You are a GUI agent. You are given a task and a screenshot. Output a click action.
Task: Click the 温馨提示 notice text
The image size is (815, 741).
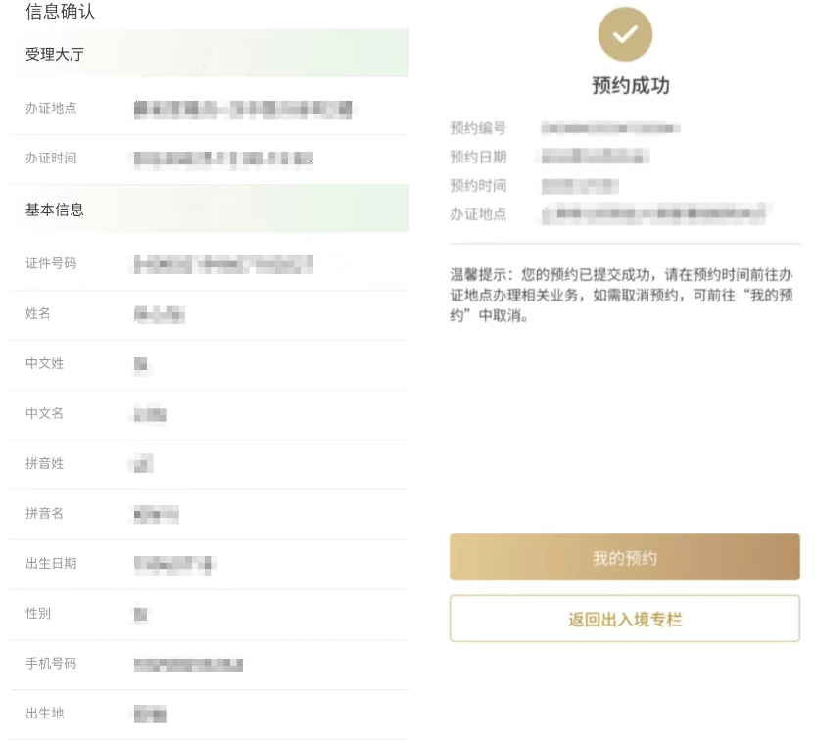point(621,296)
